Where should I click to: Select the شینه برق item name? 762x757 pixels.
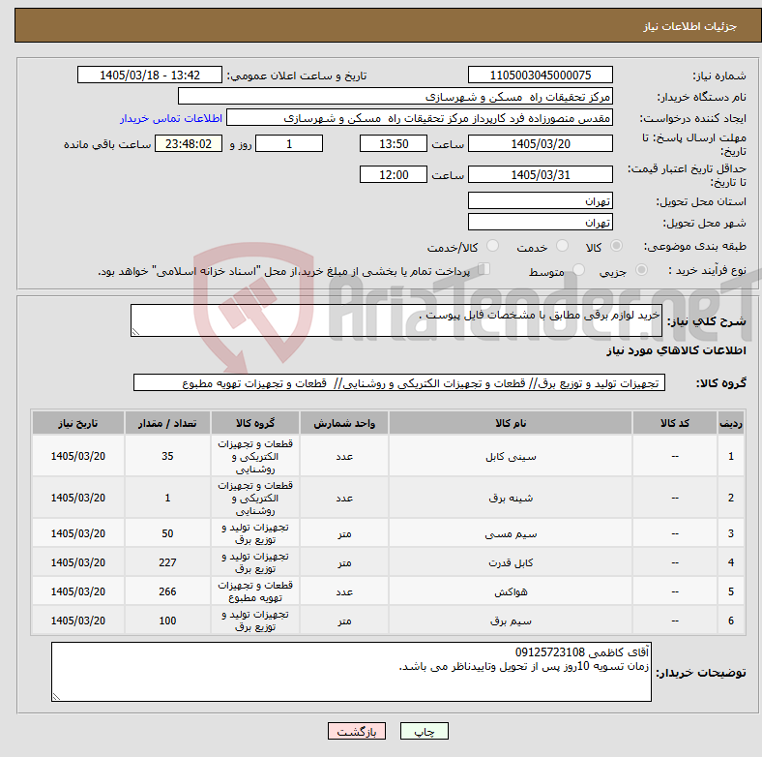511,498
